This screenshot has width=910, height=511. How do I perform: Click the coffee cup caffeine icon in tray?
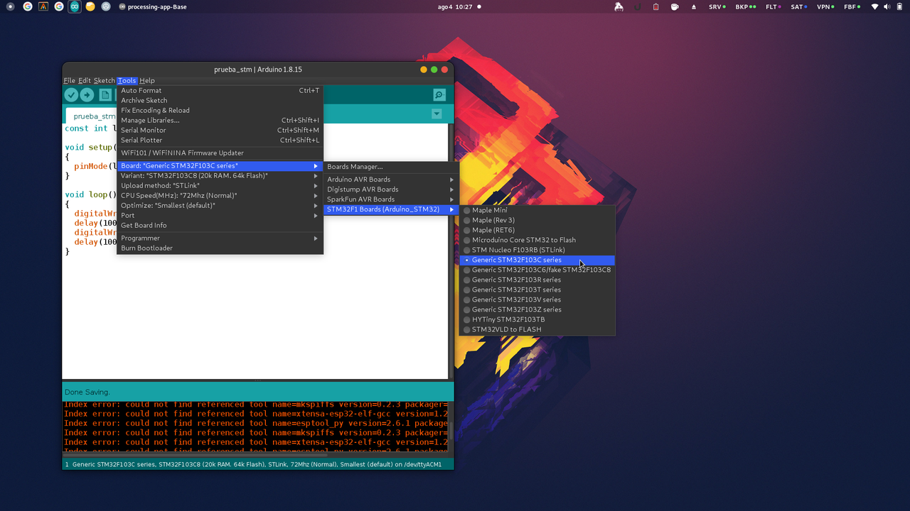pos(675,6)
